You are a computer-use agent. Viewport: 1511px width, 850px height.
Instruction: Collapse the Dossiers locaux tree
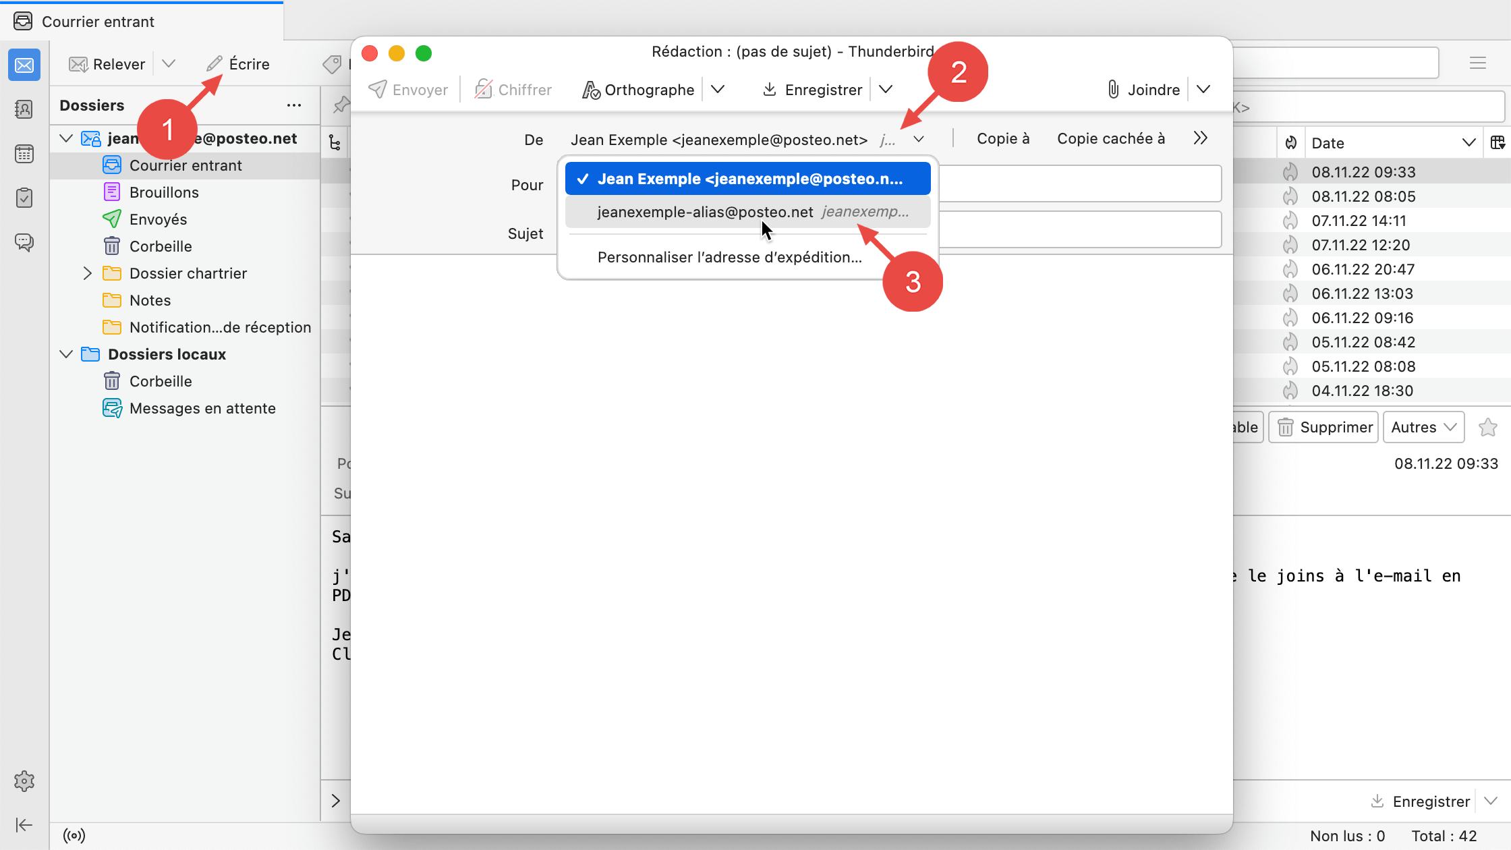(66, 354)
